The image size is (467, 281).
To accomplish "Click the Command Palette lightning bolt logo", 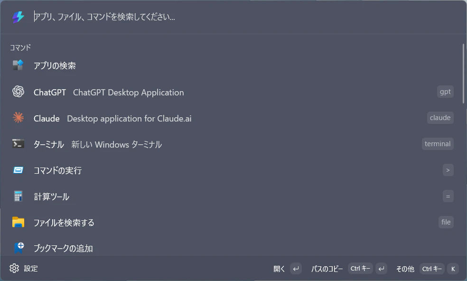I will (18, 17).
